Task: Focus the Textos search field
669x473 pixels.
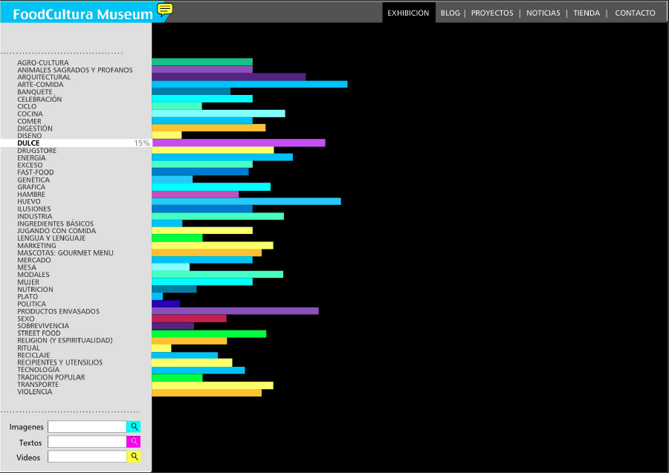Action: [x=87, y=442]
